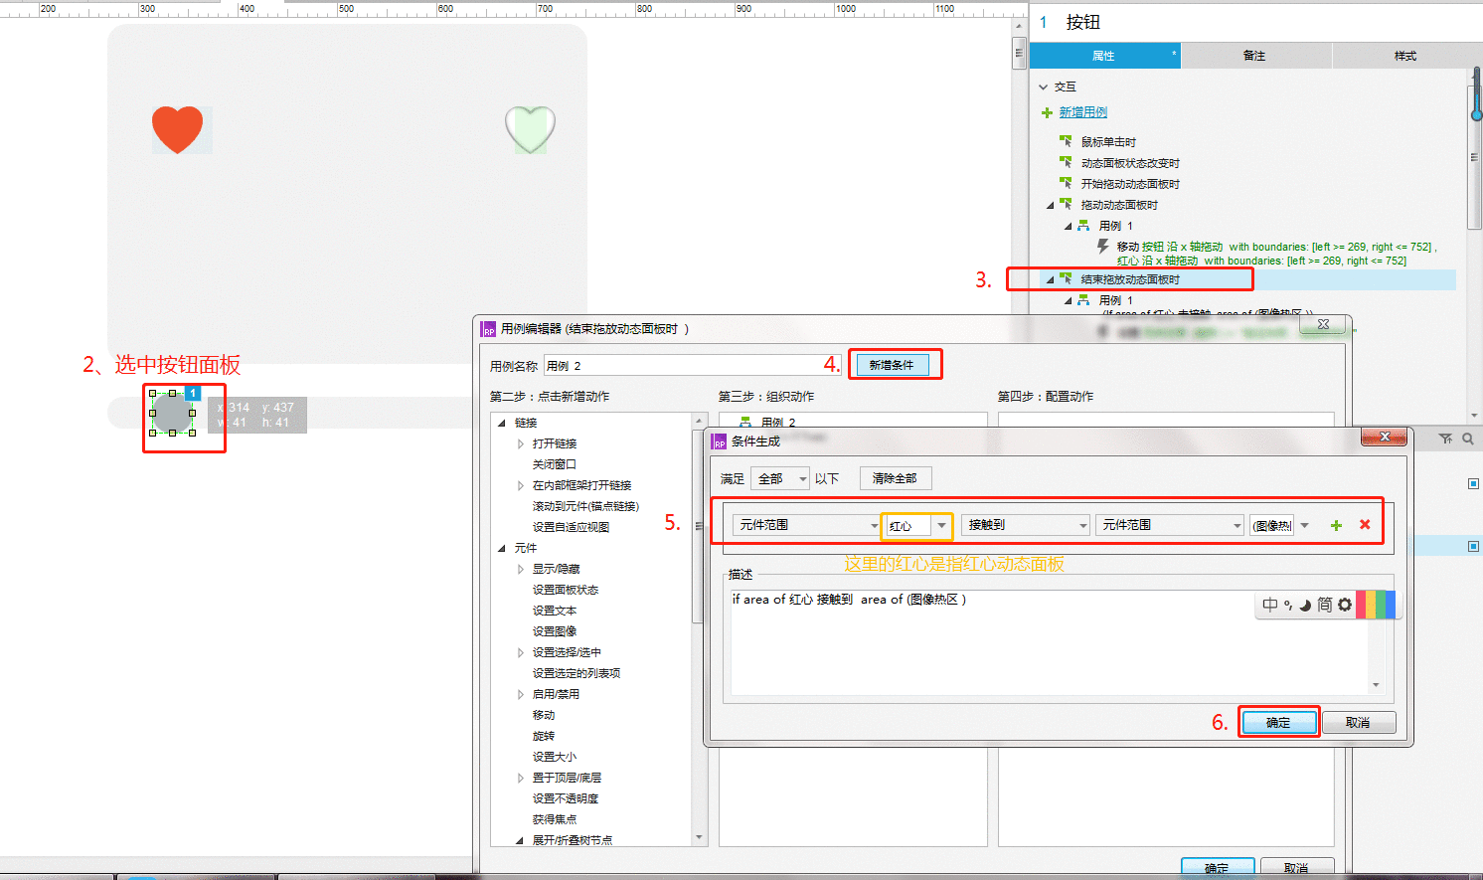Select the 鼠标单击时 event
The image size is (1483, 880).
point(1108,142)
